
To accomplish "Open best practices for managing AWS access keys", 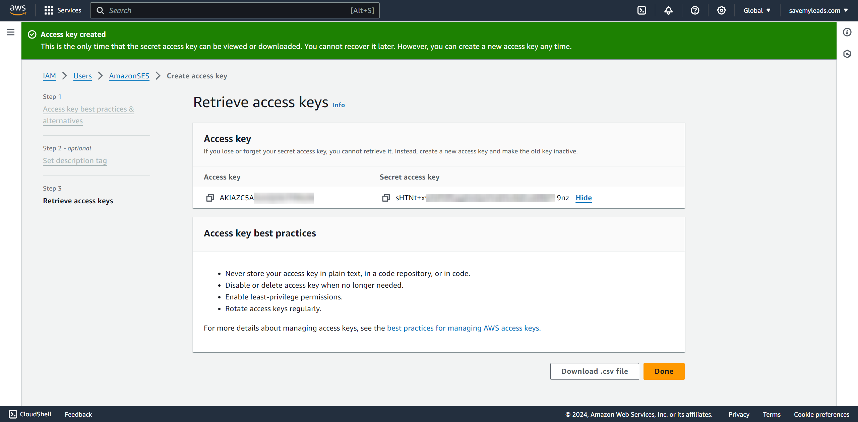I will (x=463, y=328).
